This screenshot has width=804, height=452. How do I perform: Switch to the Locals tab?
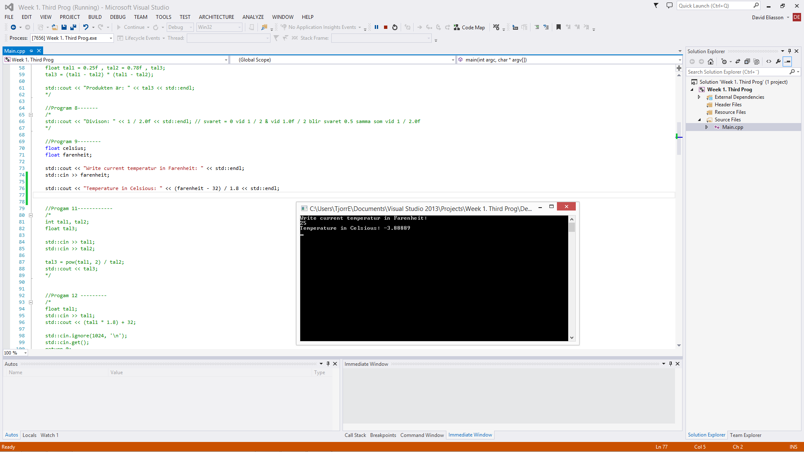pyautogui.click(x=29, y=435)
